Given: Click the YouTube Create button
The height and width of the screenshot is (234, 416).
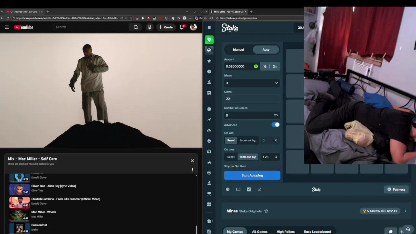Looking at the screenshot, I should coord(166,27).
